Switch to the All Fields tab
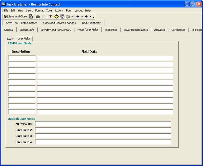 (x=196, y=30)
